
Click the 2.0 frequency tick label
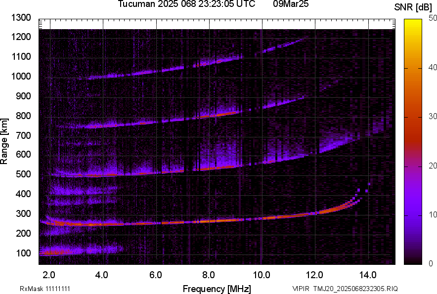coord(49,275)
